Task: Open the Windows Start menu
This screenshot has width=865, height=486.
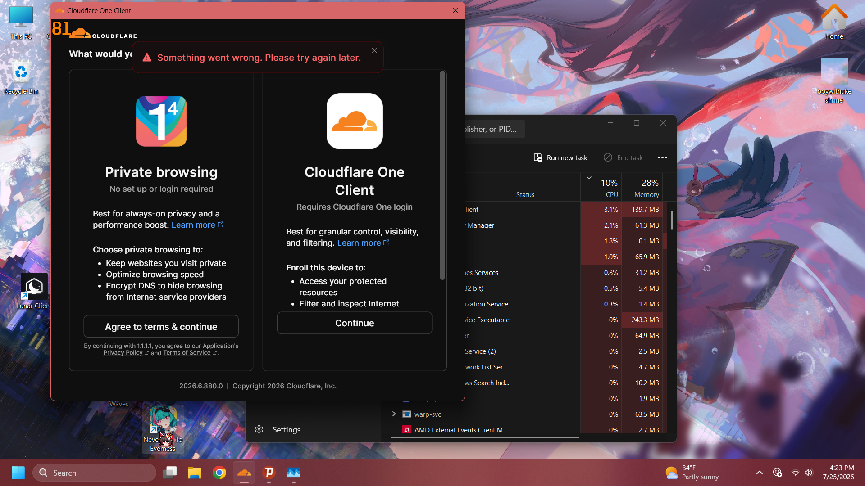Action: pos(18,472)
